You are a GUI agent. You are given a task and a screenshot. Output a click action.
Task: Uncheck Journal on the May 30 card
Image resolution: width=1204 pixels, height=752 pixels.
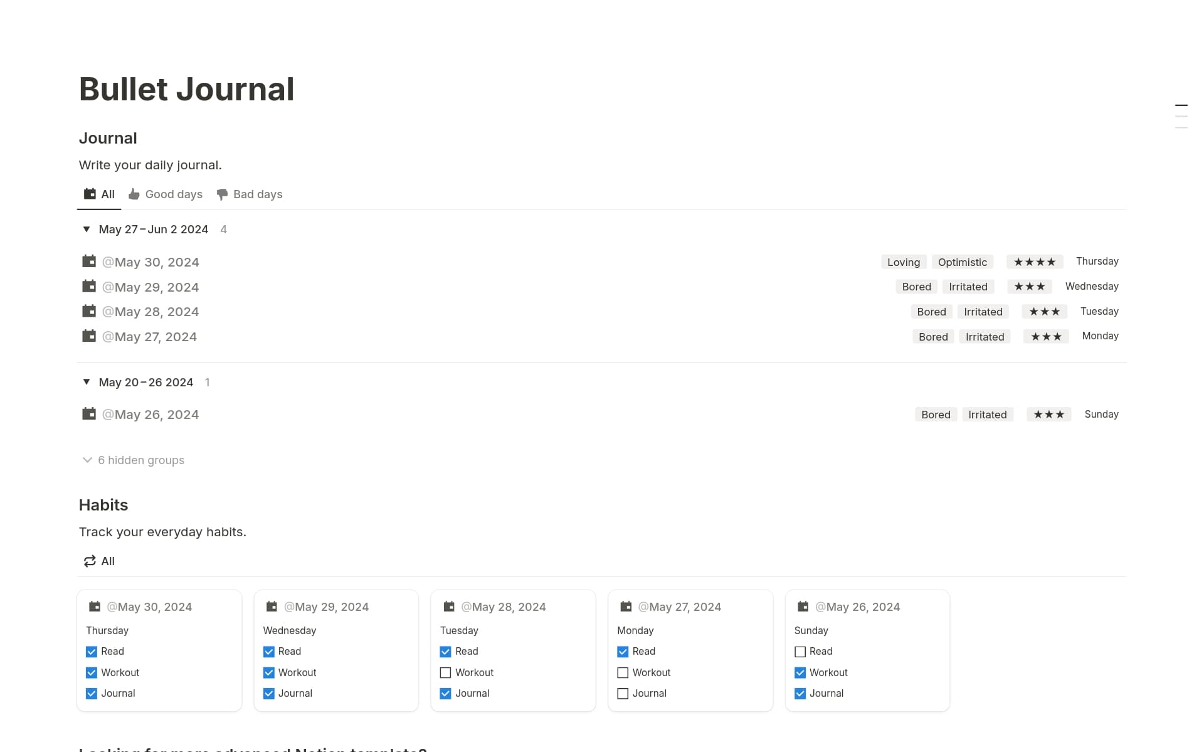(91, 693)
